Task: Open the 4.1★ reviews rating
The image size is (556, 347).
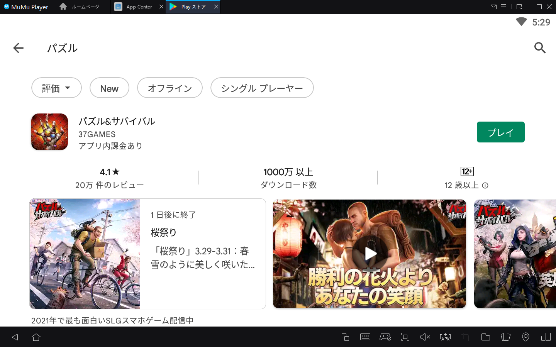Action: point(110,172)
